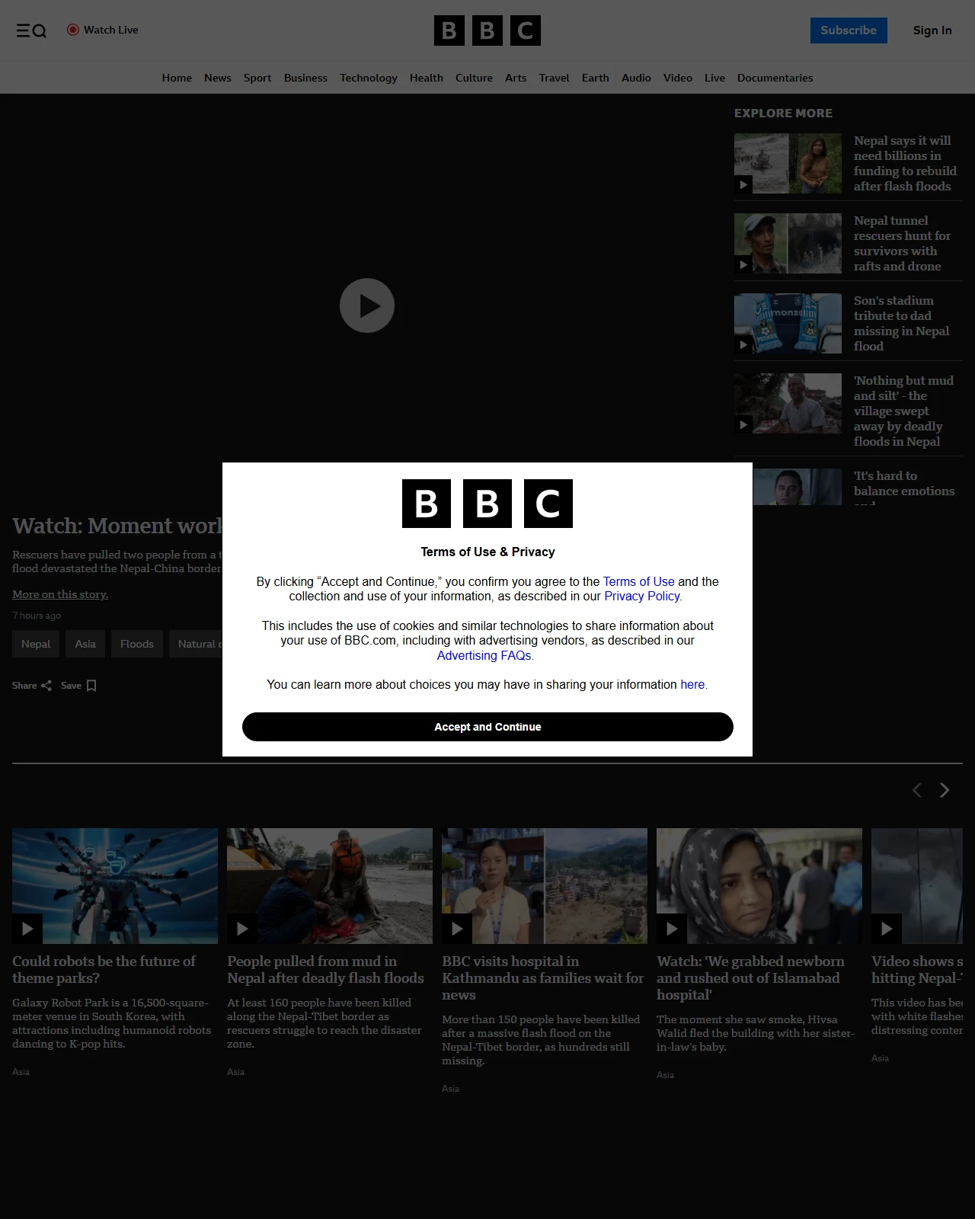
Task: Open 'Nothing but mud and silt' thumbnail
Action: tap(788, 403)
